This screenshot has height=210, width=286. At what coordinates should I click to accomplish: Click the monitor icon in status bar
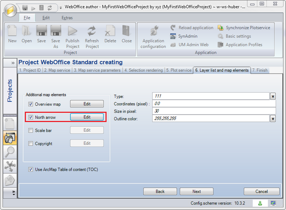273,203
